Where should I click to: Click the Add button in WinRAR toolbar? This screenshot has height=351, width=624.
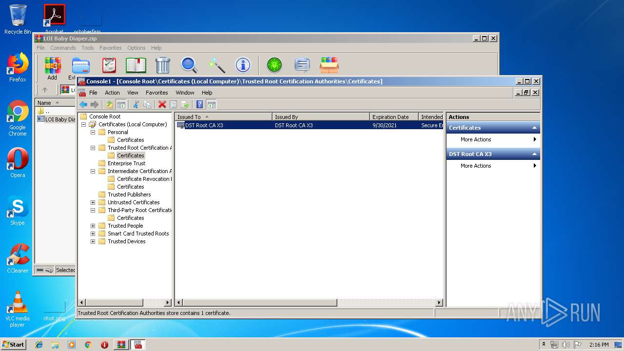(x=52, y=68)
